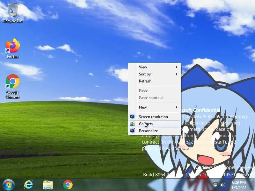The height and width of the screenshot is (191, 255).
Task: Open the volume speaker tray icon
Action: pyautogui.click(x=222, y=185)
